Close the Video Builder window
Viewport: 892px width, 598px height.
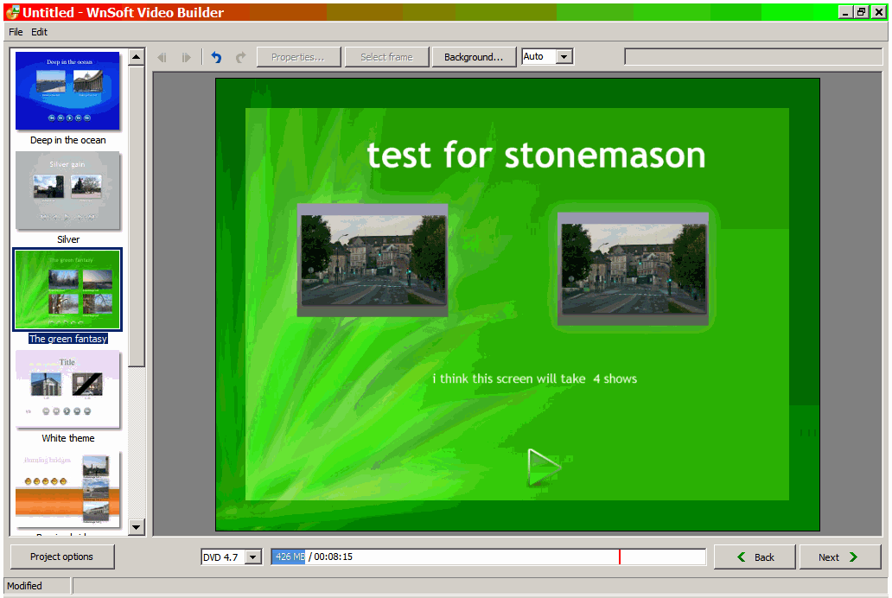879,12
